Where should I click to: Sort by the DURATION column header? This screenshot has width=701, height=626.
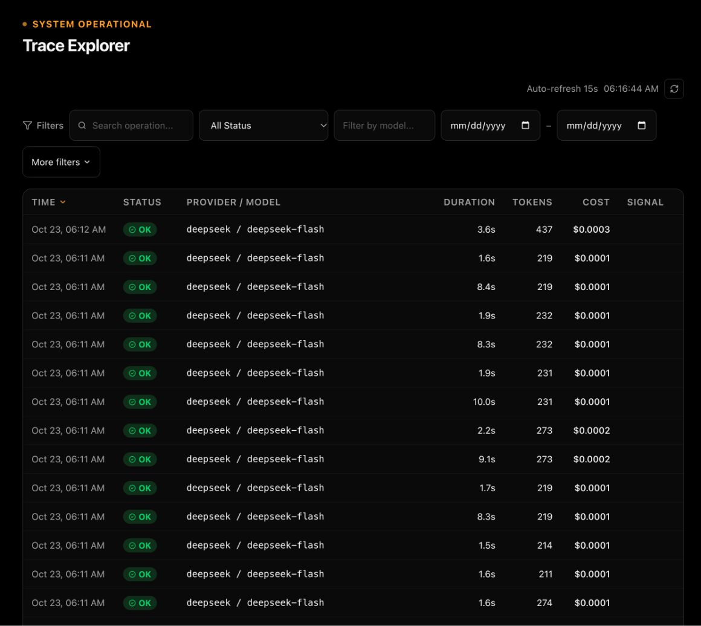[469, 202]
